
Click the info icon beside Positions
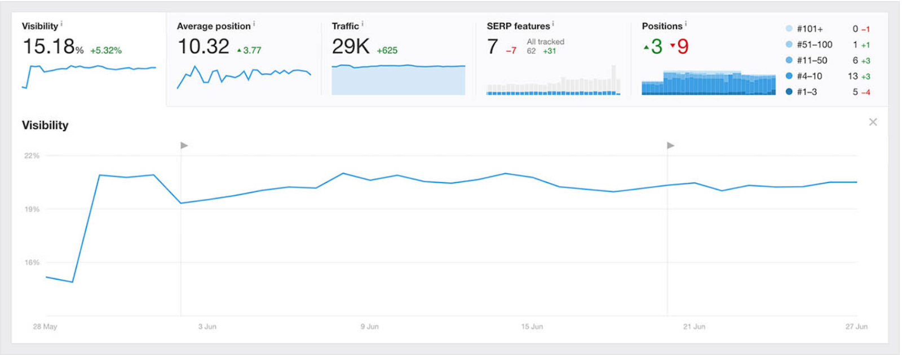tap(686, 24)
